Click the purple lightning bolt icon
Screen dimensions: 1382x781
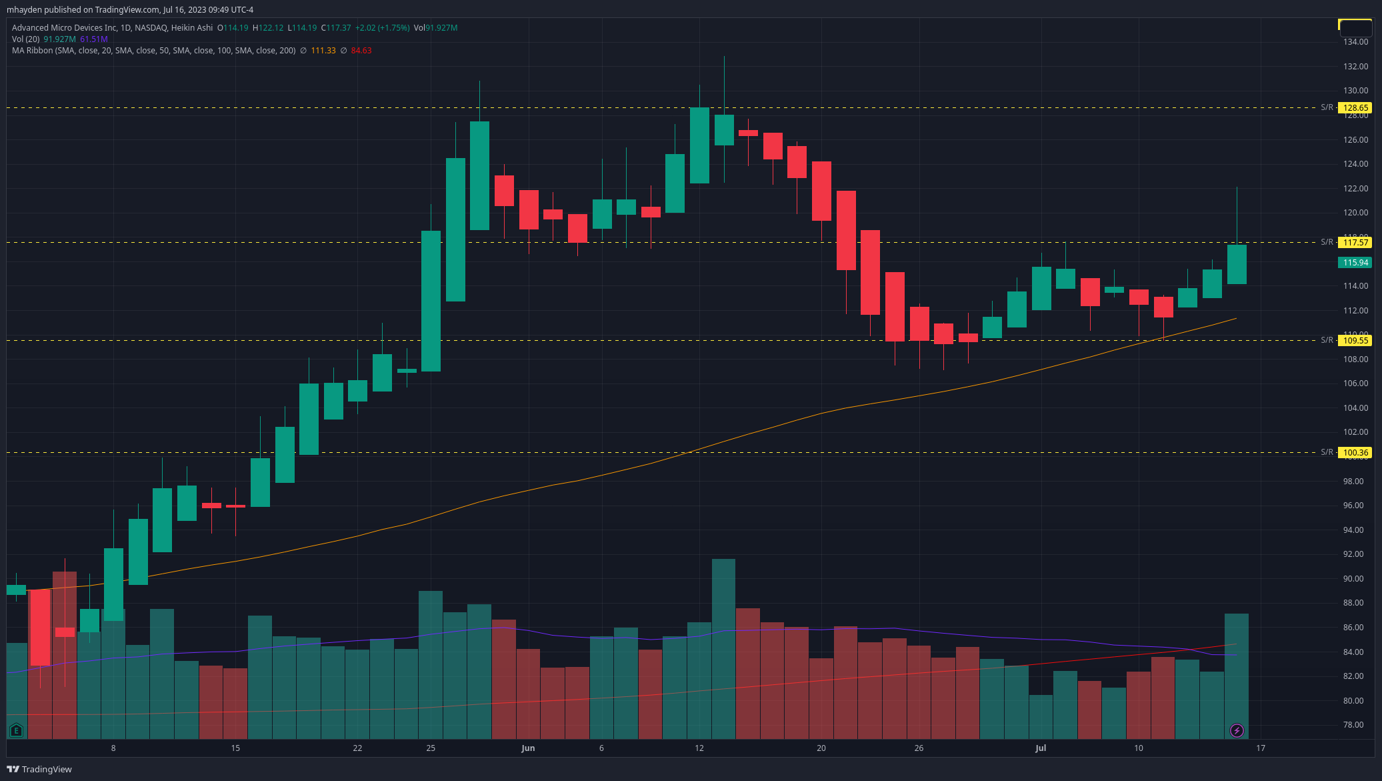1237,730
